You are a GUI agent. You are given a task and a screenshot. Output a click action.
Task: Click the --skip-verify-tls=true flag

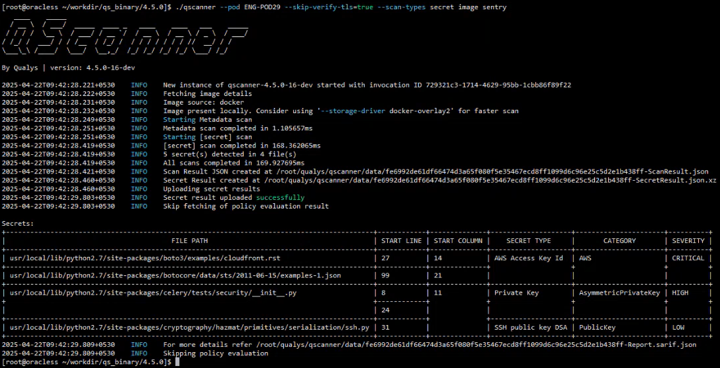(x=329, y=7)
